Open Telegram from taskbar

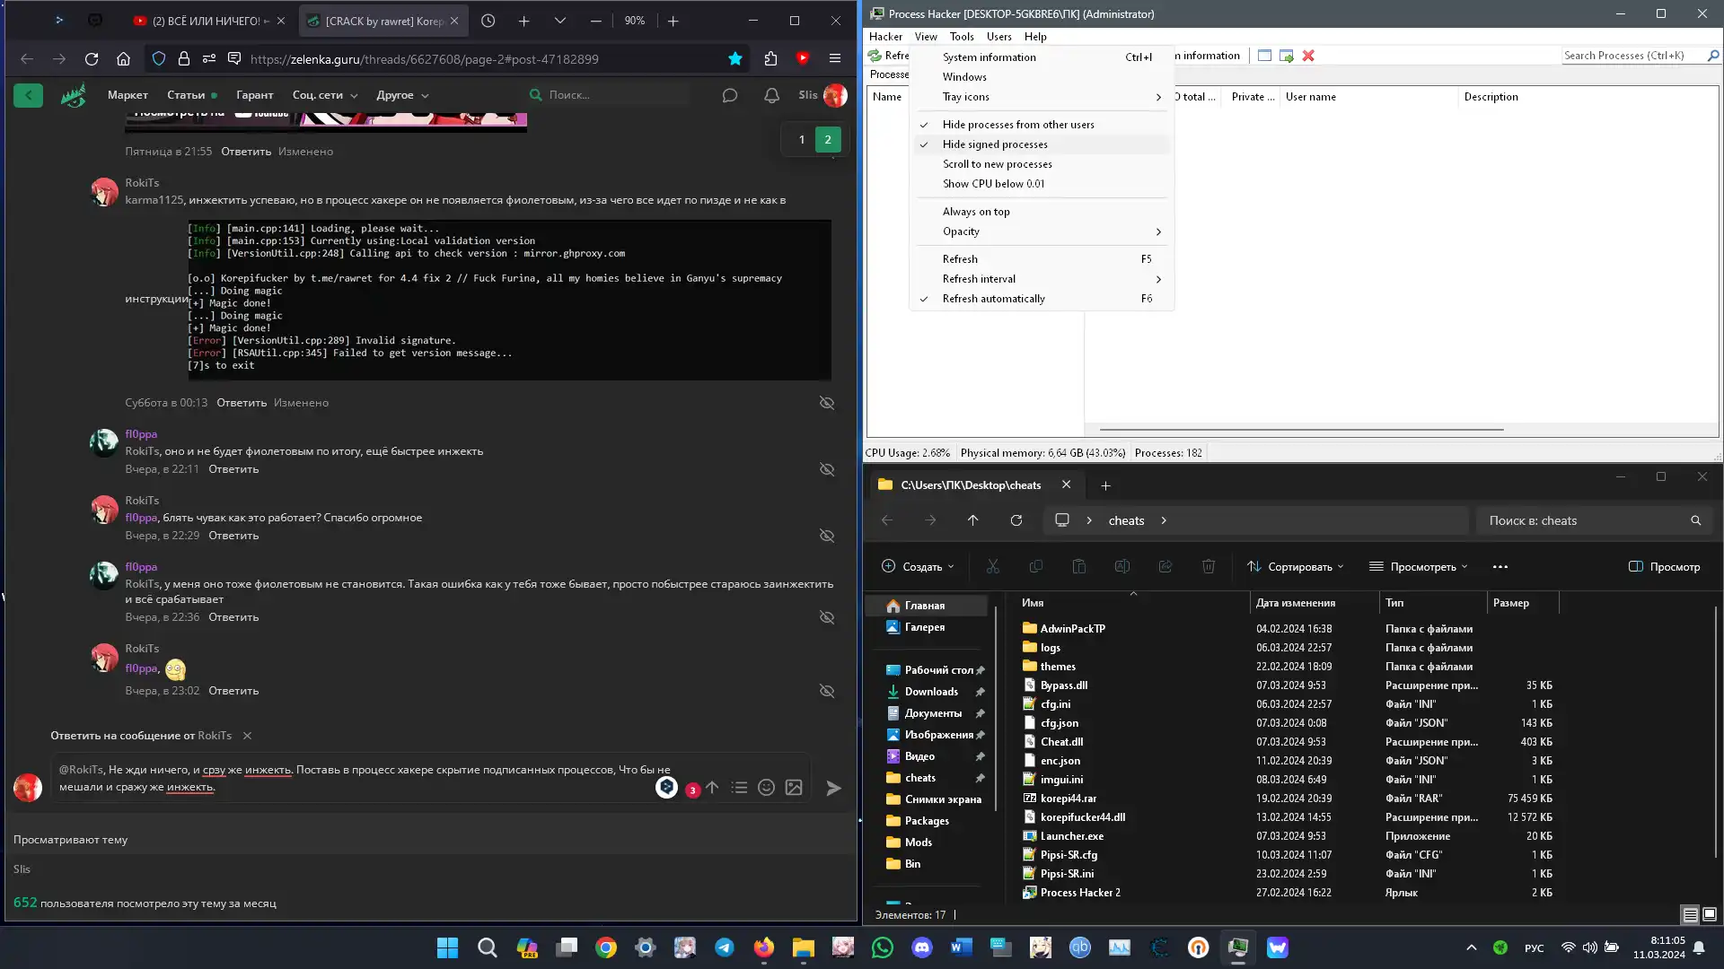coord(725,947)
